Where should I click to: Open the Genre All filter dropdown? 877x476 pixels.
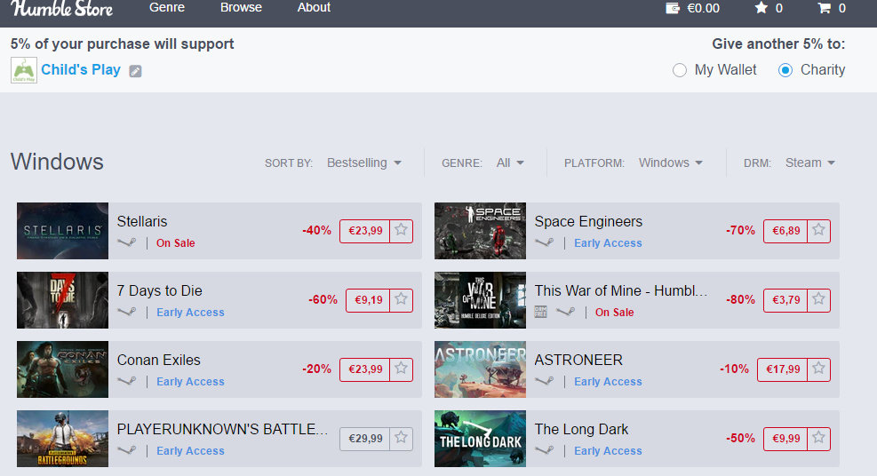[510, 163]
